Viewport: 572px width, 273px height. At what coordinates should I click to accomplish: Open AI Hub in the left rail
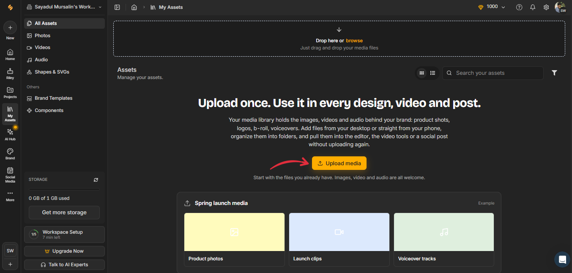[x=10, y=134]
